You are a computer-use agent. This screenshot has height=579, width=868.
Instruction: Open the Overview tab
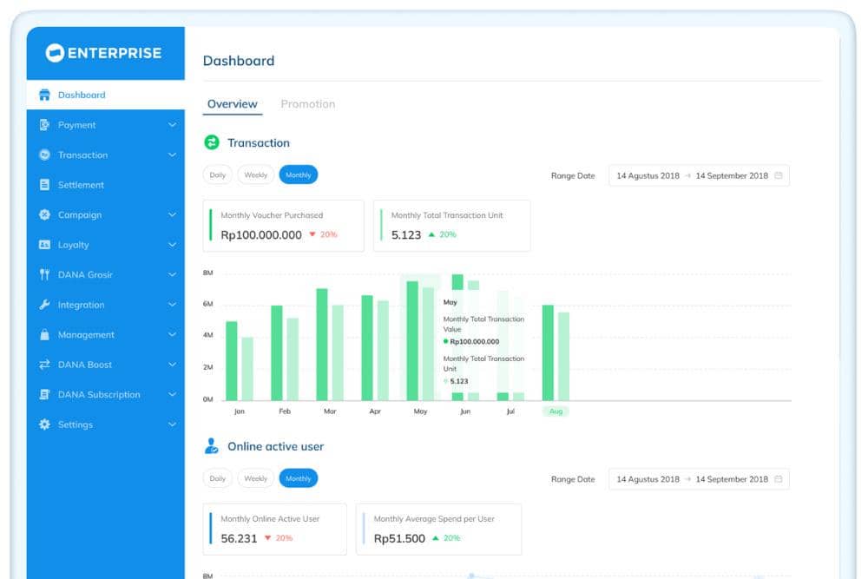click(232, 104)
